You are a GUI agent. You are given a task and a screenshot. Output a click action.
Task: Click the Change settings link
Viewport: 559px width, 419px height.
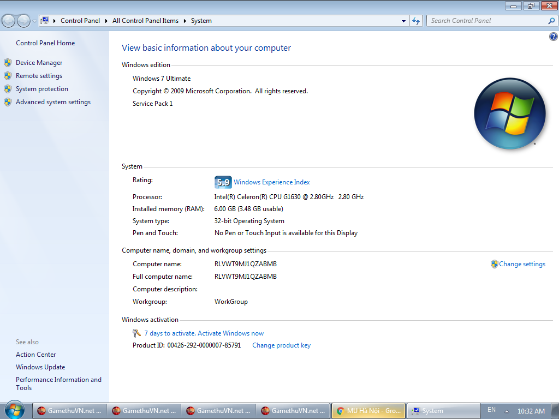[522, 264]
